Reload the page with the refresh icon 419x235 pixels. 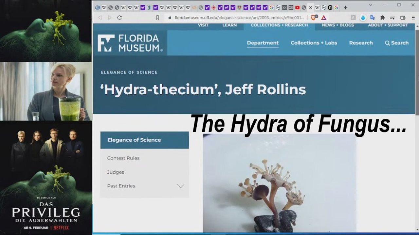coord(119,18)
